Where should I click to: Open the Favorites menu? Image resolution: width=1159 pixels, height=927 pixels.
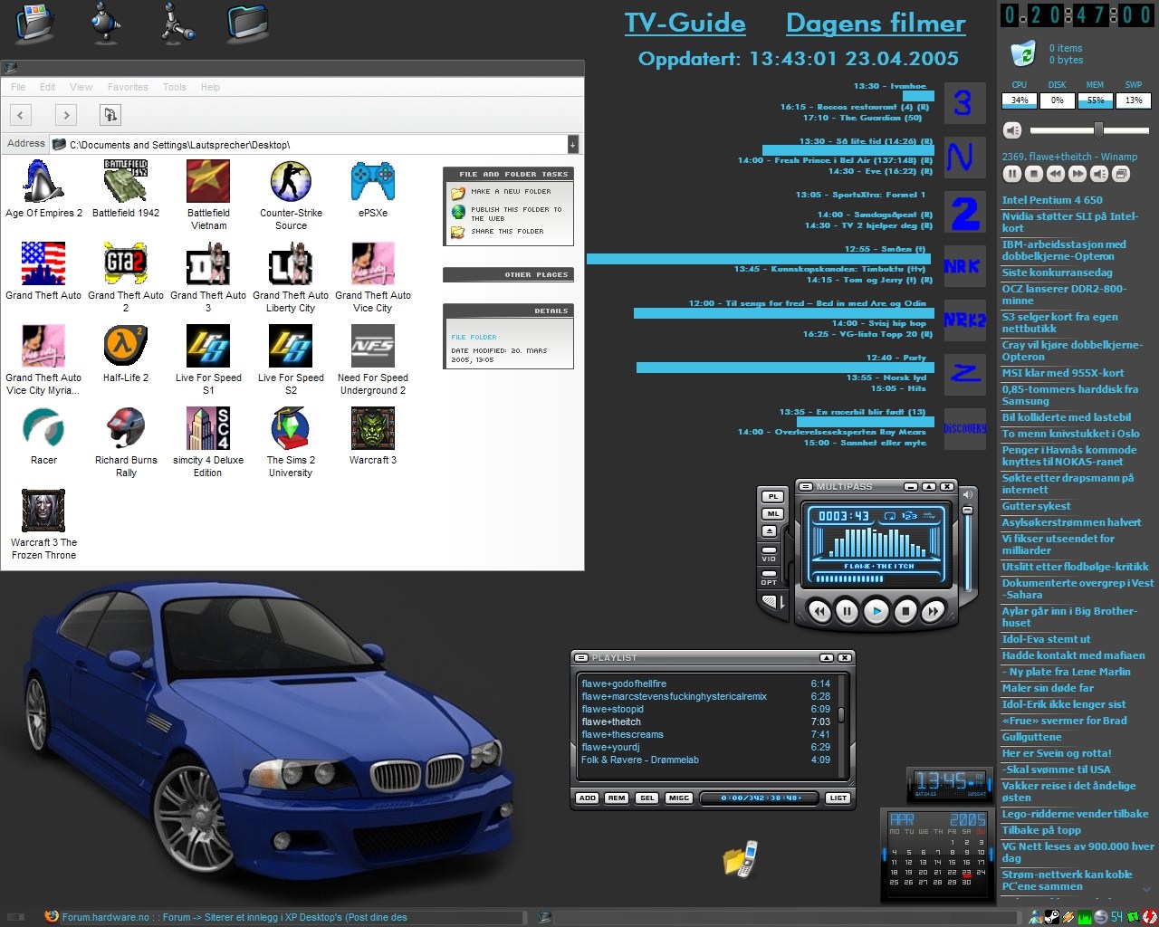click(128, 87)
